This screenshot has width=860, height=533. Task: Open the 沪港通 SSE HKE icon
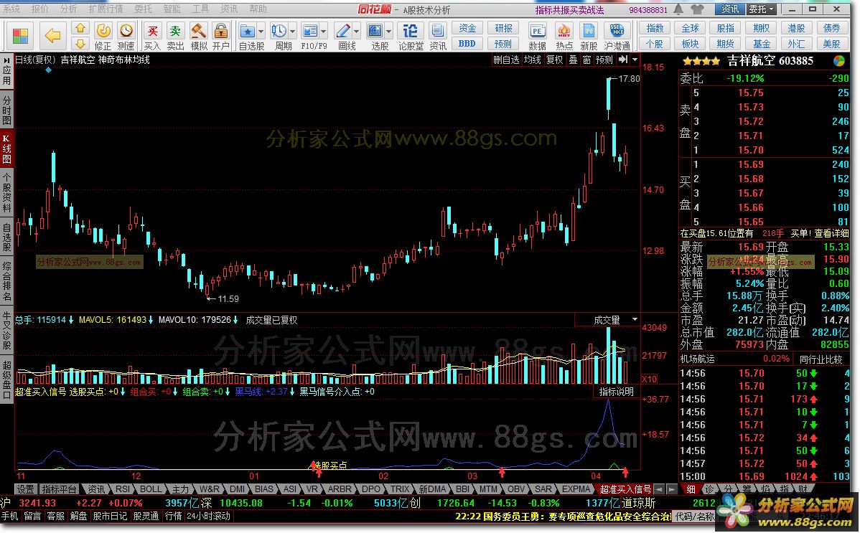(x=617, y=31)
